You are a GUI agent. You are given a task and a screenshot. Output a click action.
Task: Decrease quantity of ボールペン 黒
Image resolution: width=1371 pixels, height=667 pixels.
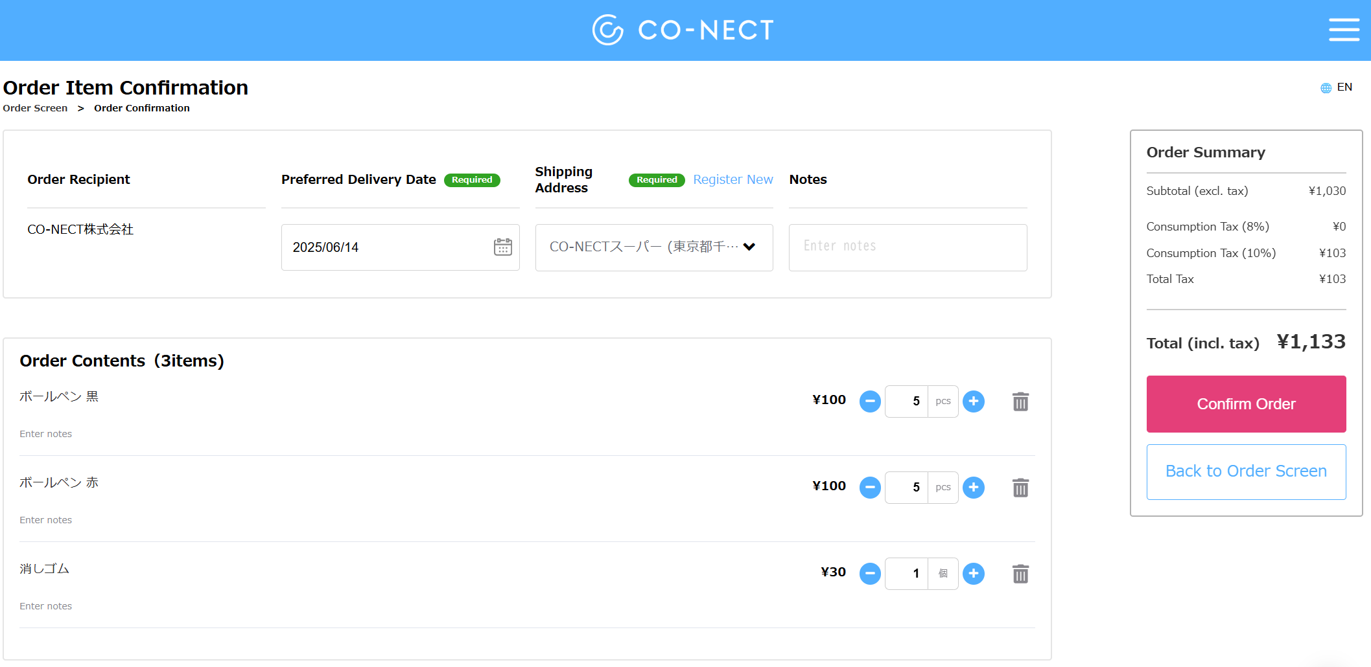point(870,401)
